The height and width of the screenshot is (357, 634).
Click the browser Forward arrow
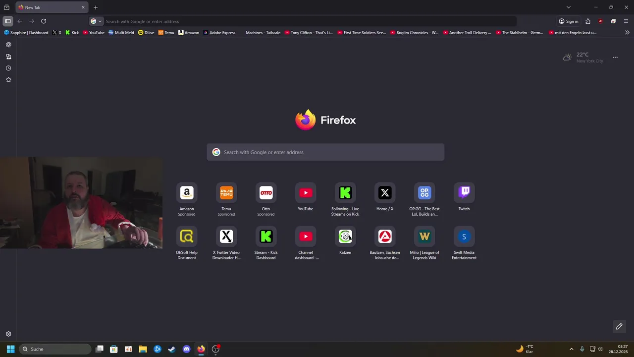point(32,21)
